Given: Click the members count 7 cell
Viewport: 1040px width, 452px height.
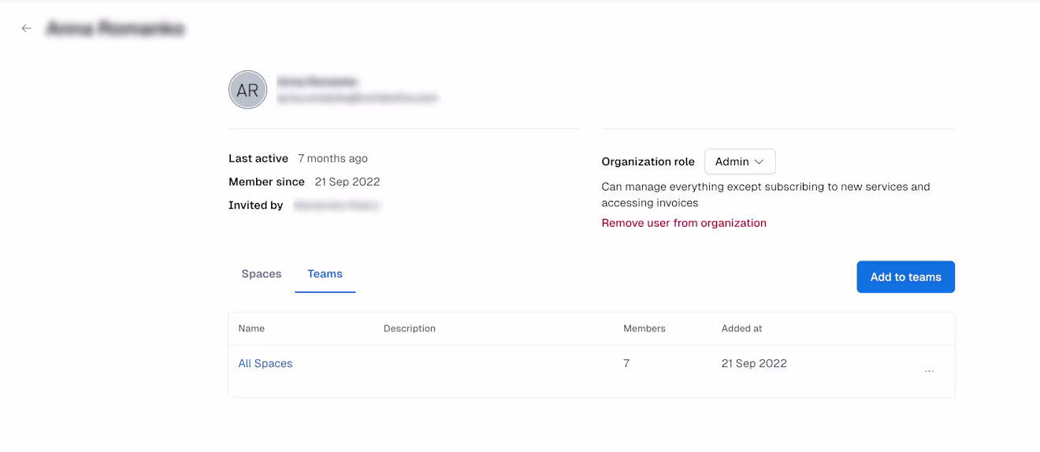Looking at the screenshot, I should (x=626, y=363).
